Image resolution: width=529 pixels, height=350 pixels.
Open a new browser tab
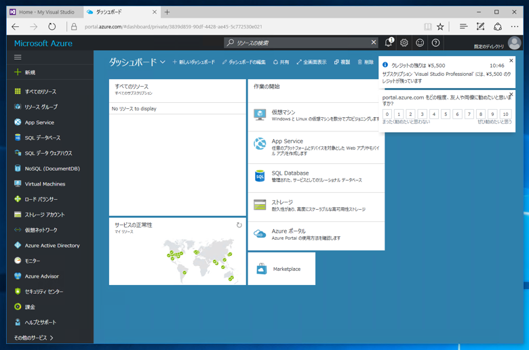click(167, 12)
